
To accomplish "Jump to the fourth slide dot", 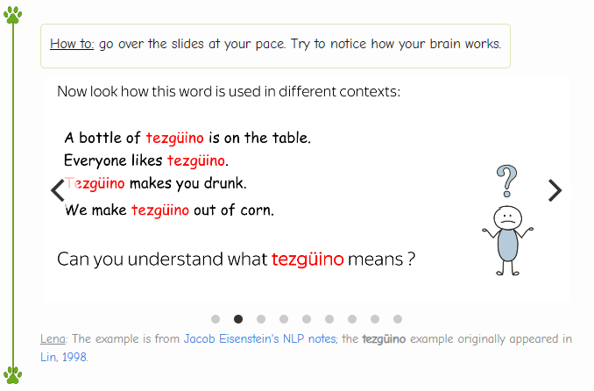I will (284, 319).
